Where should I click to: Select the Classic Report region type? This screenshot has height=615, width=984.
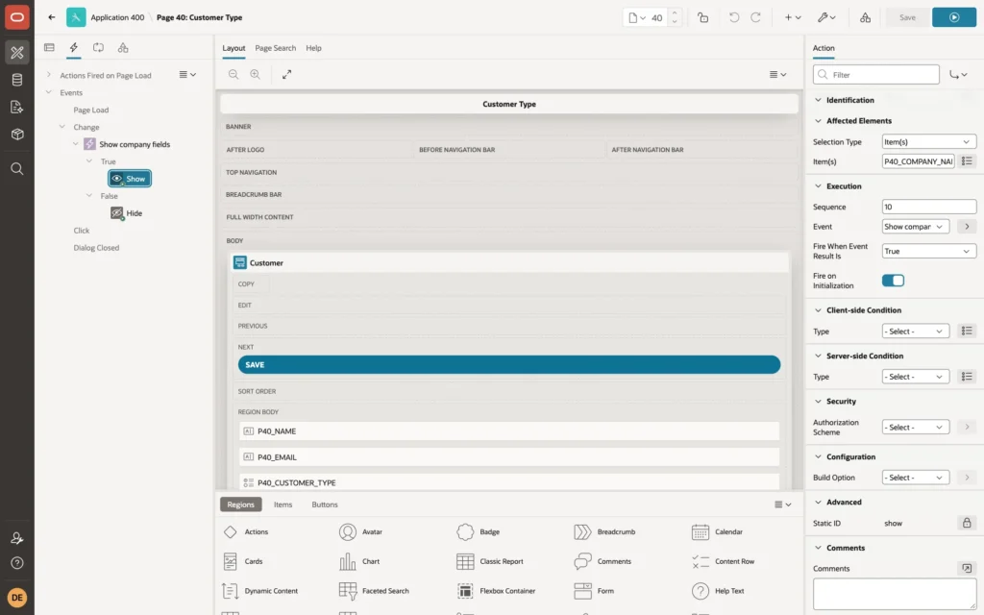click(490, 561)
